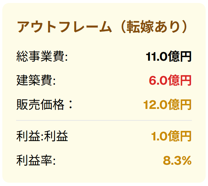Click the percent sign after 8.3
The height and width of the screenshot is (186, 208).
pyautogui.click(x=186, y=160)
